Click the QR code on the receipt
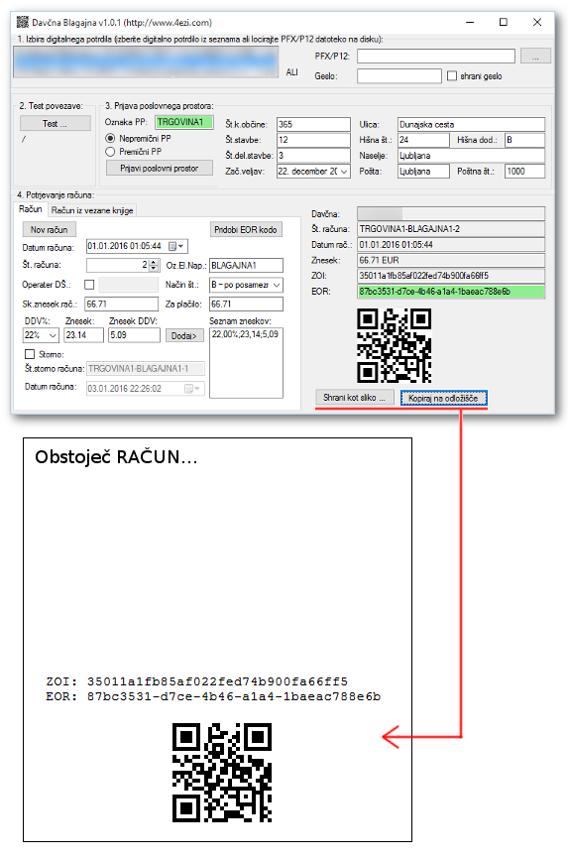Image resolution: width=570 pixels, height=859 pixels. 222,773
